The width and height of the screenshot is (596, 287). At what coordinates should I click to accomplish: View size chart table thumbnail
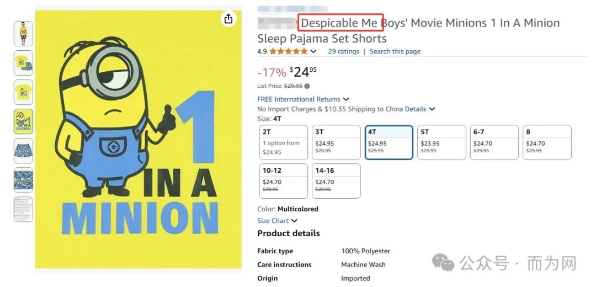tap(24, 209)
